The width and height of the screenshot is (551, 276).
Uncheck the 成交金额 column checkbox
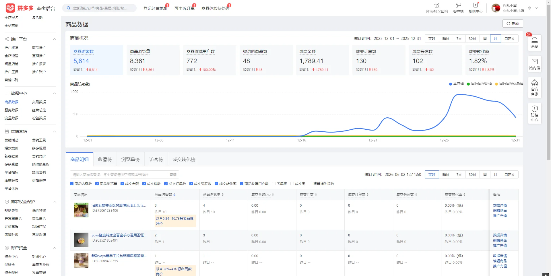coord(122,184)
